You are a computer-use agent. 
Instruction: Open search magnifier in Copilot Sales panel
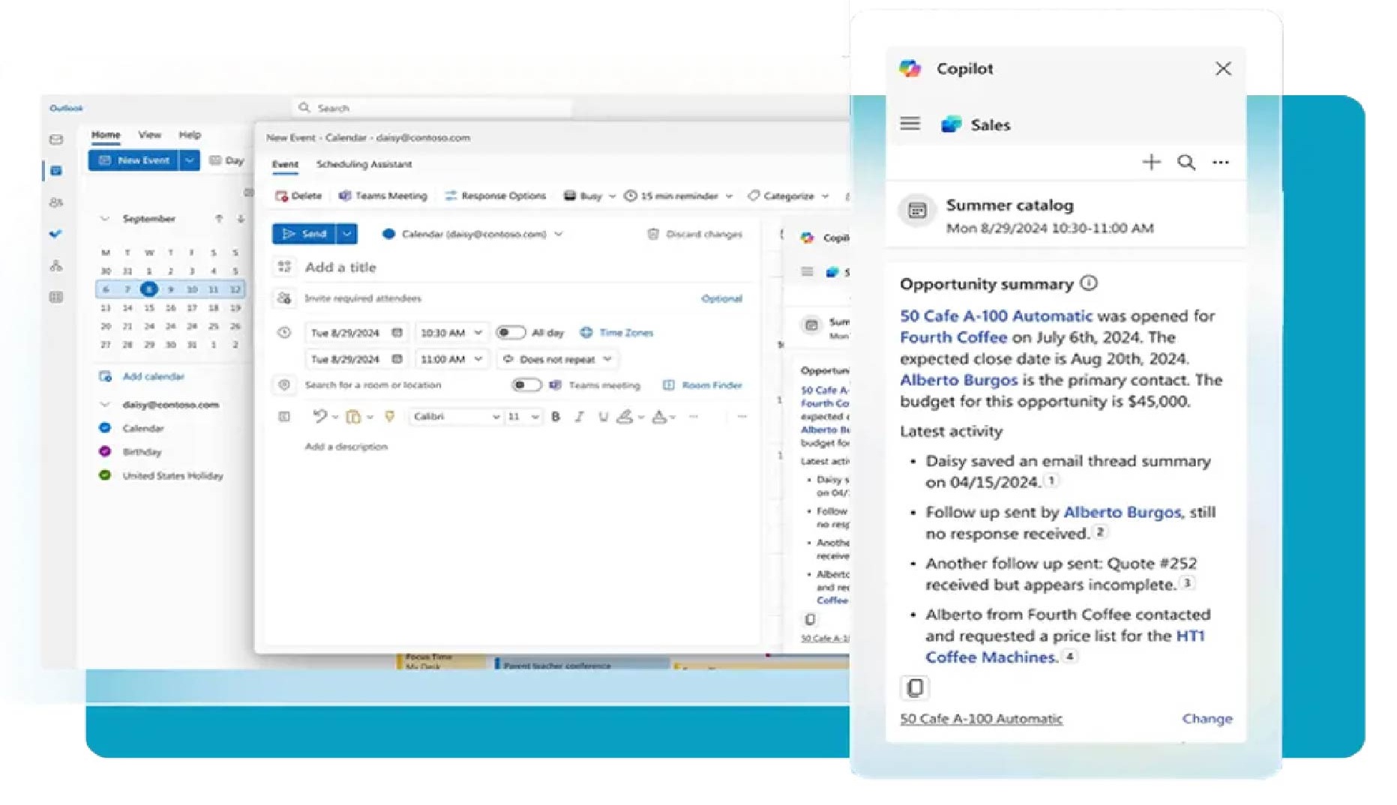(x=1186, y=162)
